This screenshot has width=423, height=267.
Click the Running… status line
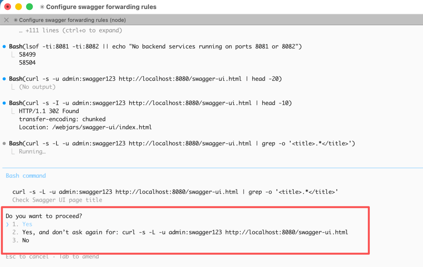click(33, 152)
